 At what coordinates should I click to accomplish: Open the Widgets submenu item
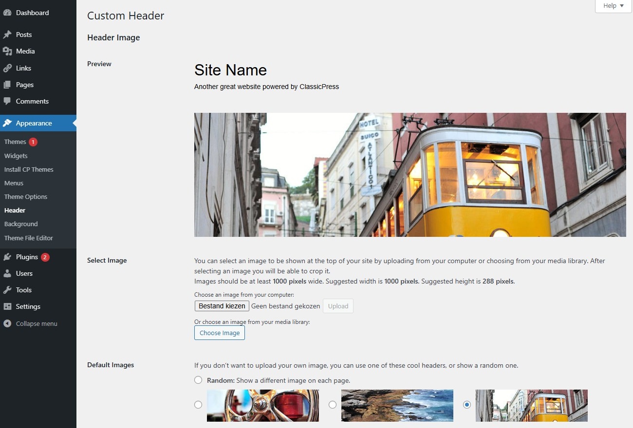coord(16,156)
